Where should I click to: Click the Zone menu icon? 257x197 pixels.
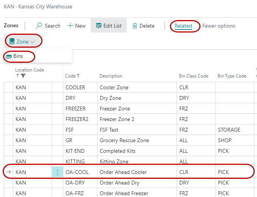(12, 42)
